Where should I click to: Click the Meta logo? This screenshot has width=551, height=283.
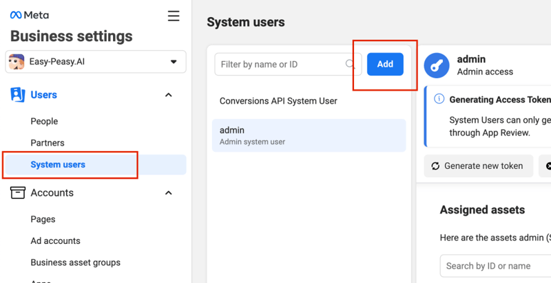29,15
